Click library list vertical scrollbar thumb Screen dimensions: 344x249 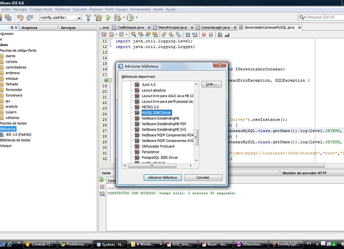coord(196,137)
